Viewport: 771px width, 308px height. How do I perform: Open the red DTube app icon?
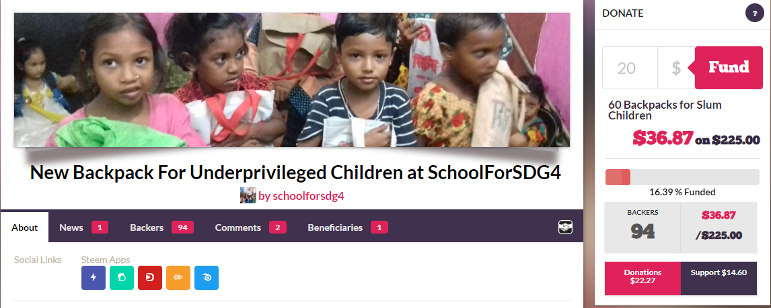150,278
